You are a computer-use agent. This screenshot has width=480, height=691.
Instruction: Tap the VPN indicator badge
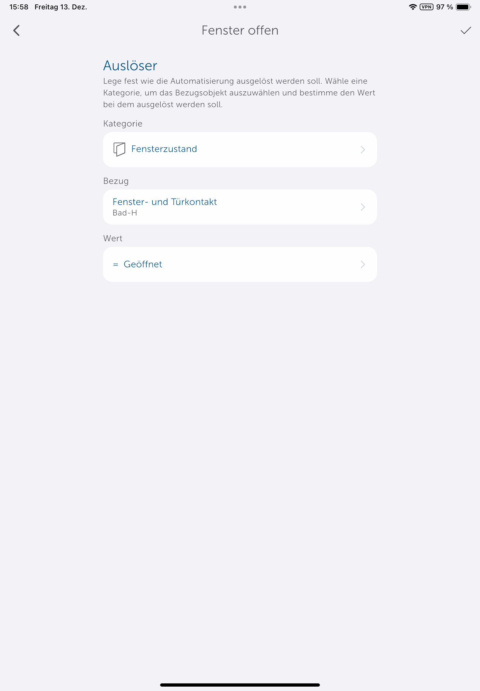[x=426, y=7]
